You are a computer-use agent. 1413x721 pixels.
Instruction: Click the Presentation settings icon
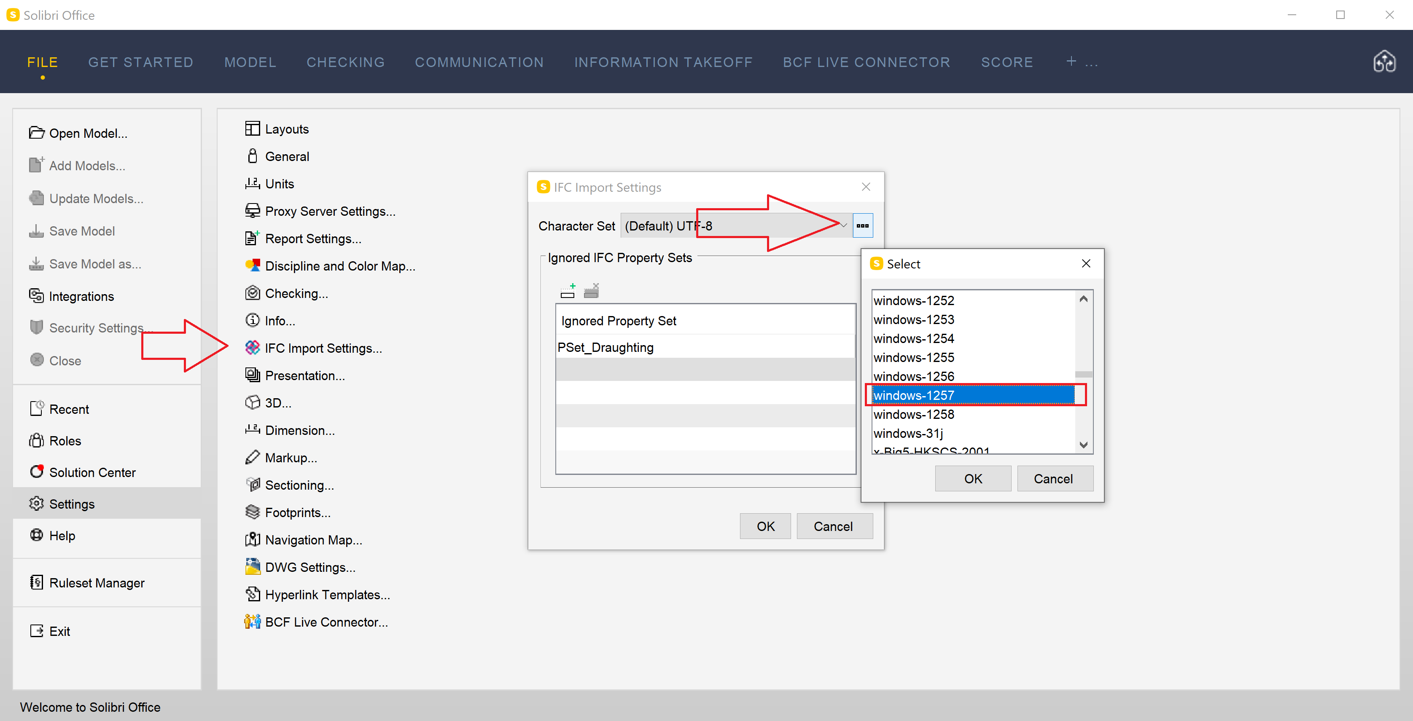pos(252,375)
